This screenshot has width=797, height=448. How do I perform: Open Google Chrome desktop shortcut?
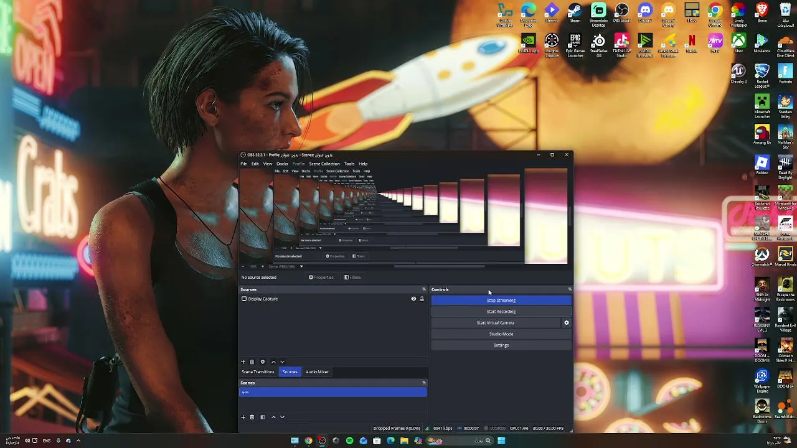[715, 15]
